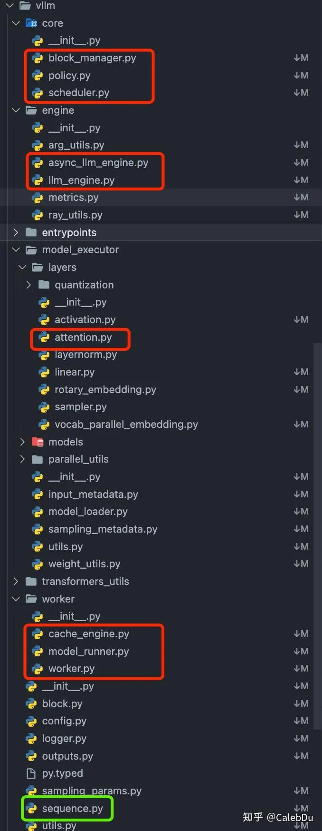Image resolution: width=322 pixels, height=831 pixels.
Task: Click the file tree vertical scrollbar
Action: point(317,524)
